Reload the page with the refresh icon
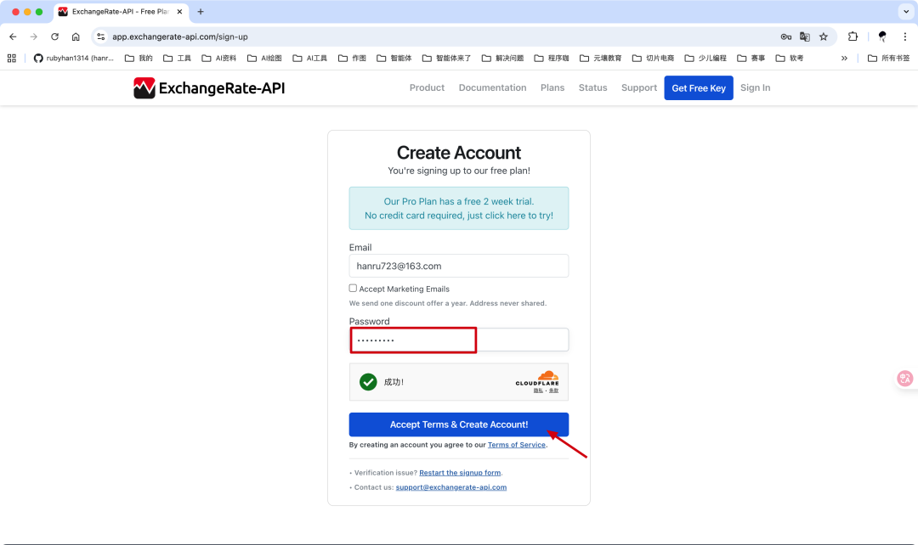Image resolution: width=918 pixels, height=545 pixels. [x=54, y=37]
